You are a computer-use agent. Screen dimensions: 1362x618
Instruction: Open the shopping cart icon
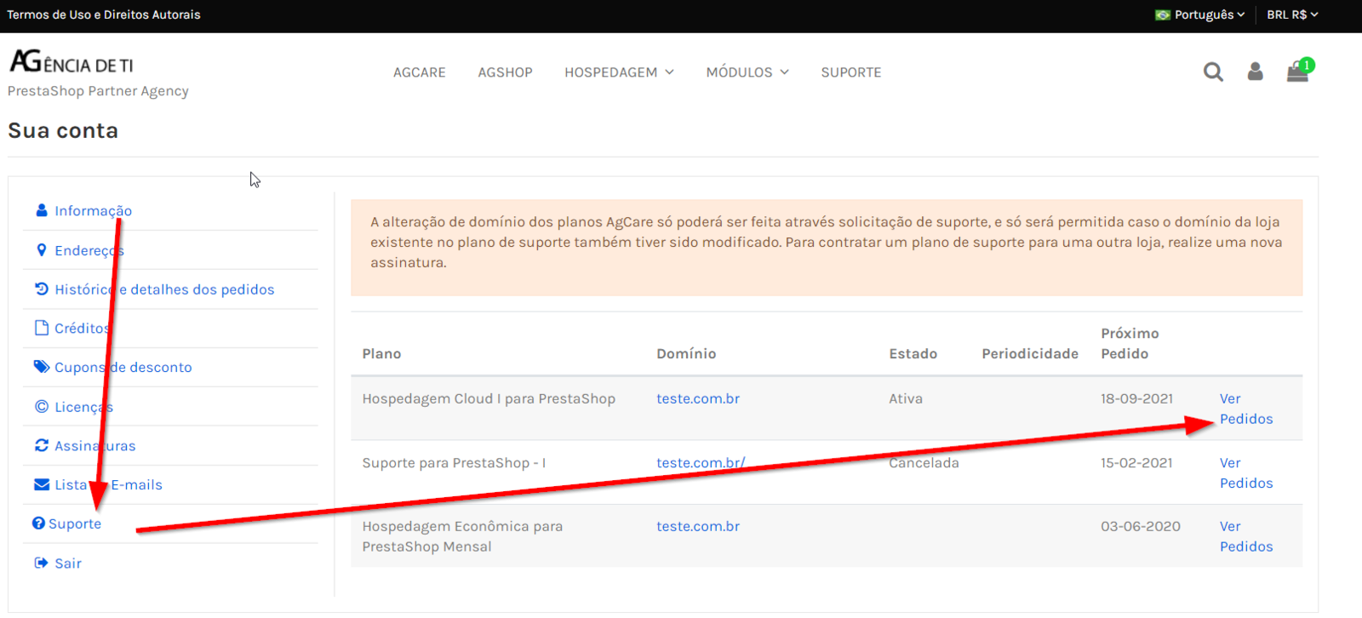coord(1297,72)
